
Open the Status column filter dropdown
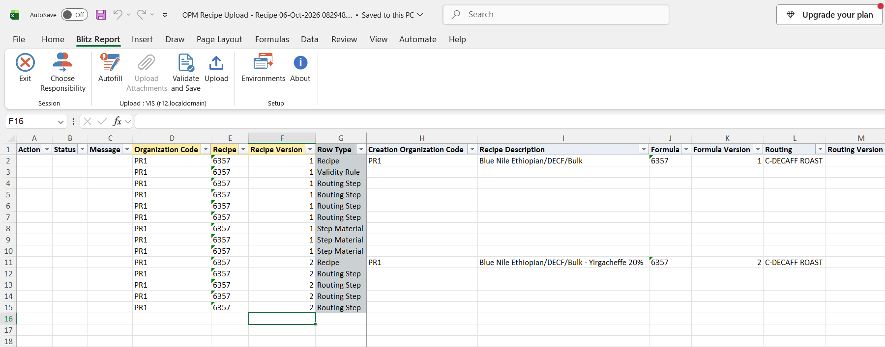82,149
